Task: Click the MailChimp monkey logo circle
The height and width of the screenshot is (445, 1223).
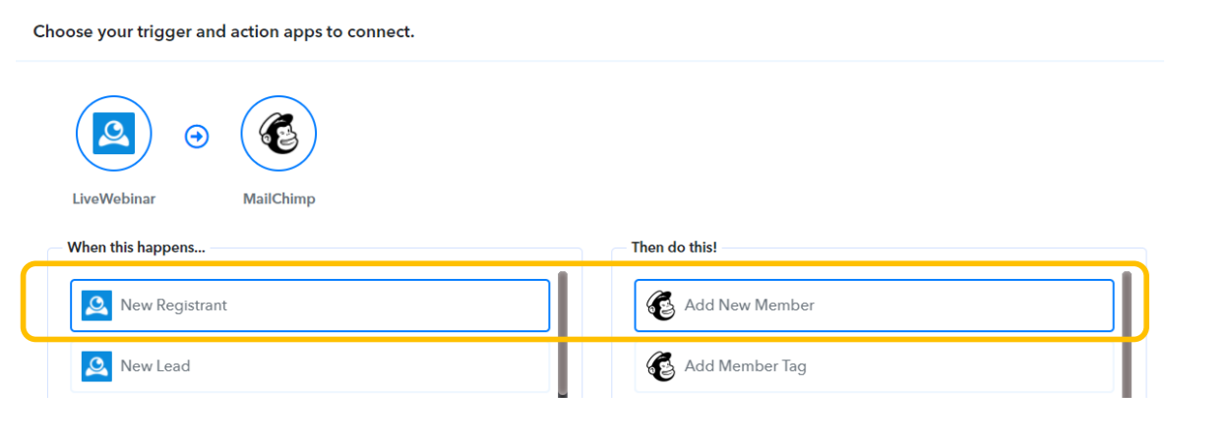Action: pyautogui.click(x=278, y=134)
